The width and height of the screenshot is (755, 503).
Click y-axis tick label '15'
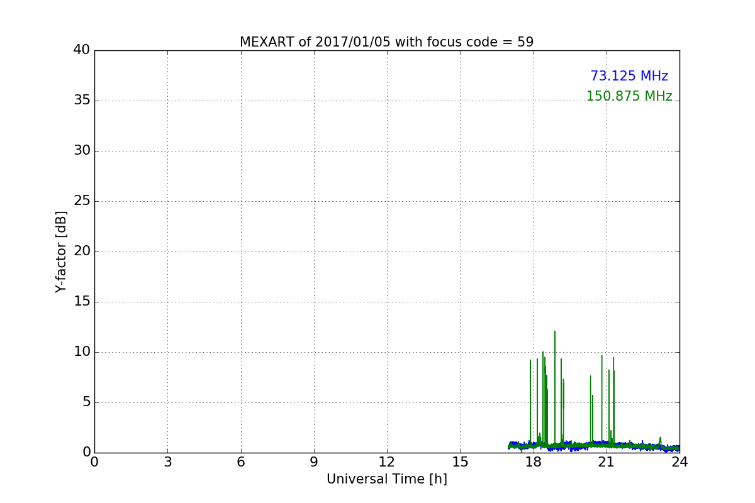pyautogui.click(x=82, y=302)
